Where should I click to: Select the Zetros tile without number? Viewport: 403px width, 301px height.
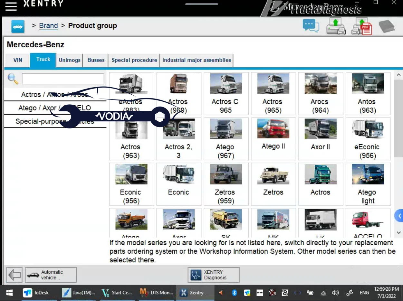tap(273, 184)
